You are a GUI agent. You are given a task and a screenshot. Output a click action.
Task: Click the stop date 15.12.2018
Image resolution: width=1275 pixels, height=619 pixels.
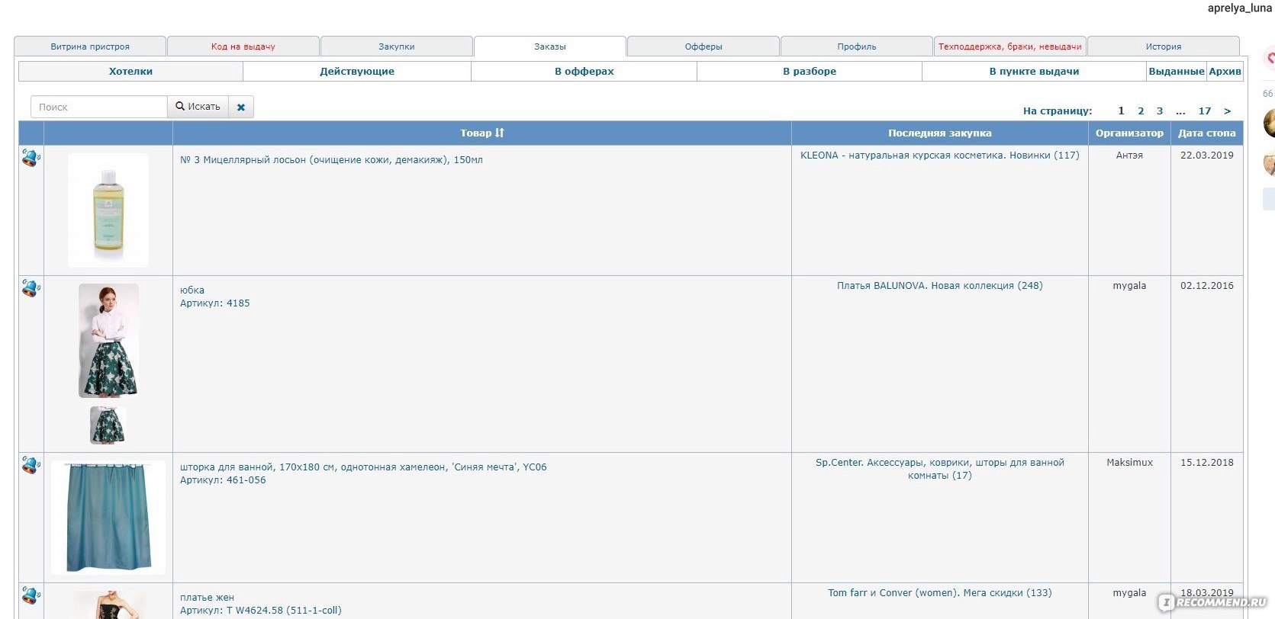(1207, 463)
